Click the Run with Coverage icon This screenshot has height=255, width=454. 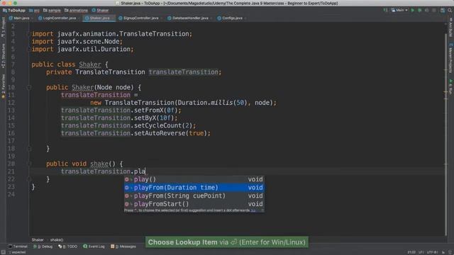(x=427, y=10)
